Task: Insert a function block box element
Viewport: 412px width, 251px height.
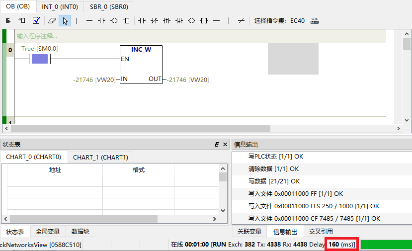Action: tap(127, 21)
